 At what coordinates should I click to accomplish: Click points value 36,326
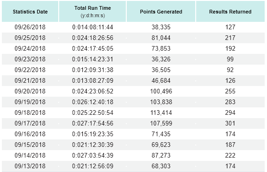click(x=161, y=60)
